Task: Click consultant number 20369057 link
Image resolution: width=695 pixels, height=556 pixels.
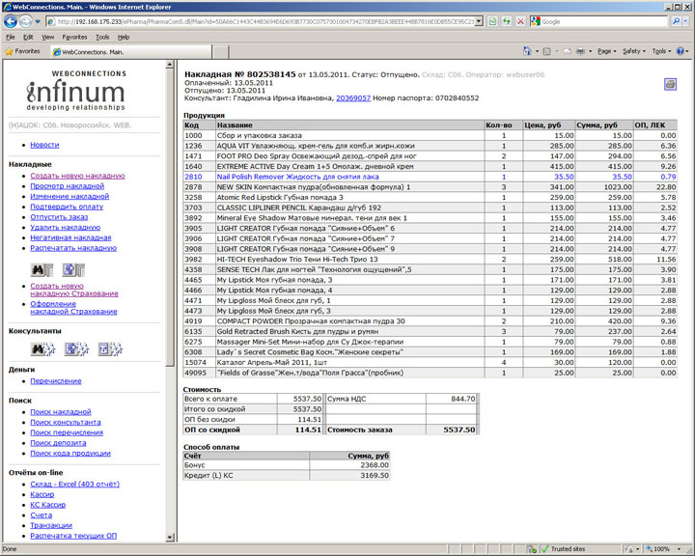Action: (x=353, y=98)
